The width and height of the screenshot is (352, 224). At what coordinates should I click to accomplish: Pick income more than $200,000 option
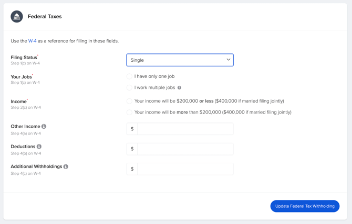(x=129, y=112)
